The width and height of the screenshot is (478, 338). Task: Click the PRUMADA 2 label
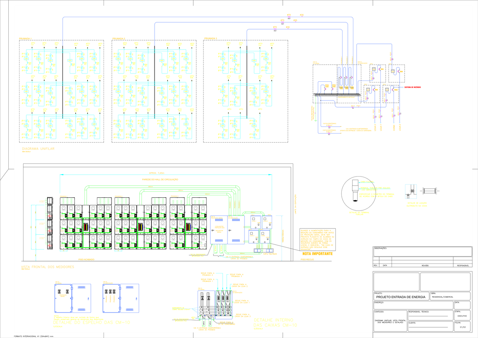[119, 38]
